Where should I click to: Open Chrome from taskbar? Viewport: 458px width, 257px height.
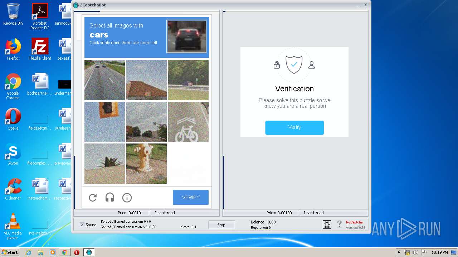[x=64, y=252]
